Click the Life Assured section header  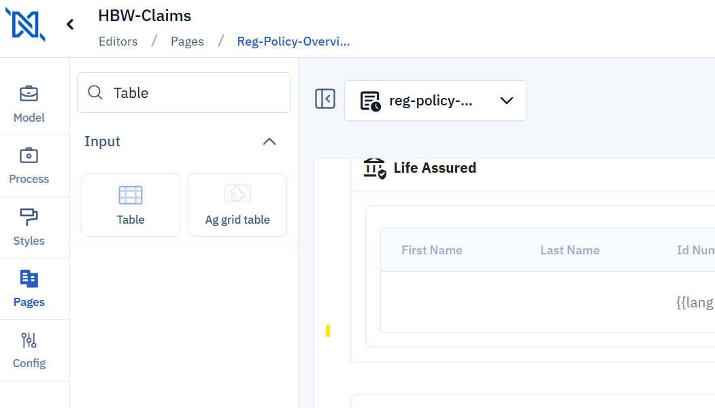click(x=434, y=168)
